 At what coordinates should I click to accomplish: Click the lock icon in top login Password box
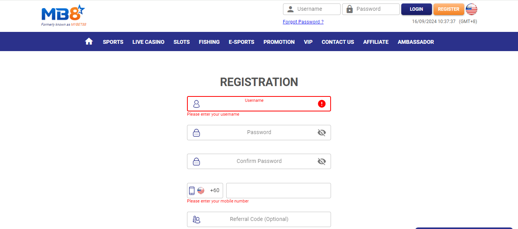[350, 9]
